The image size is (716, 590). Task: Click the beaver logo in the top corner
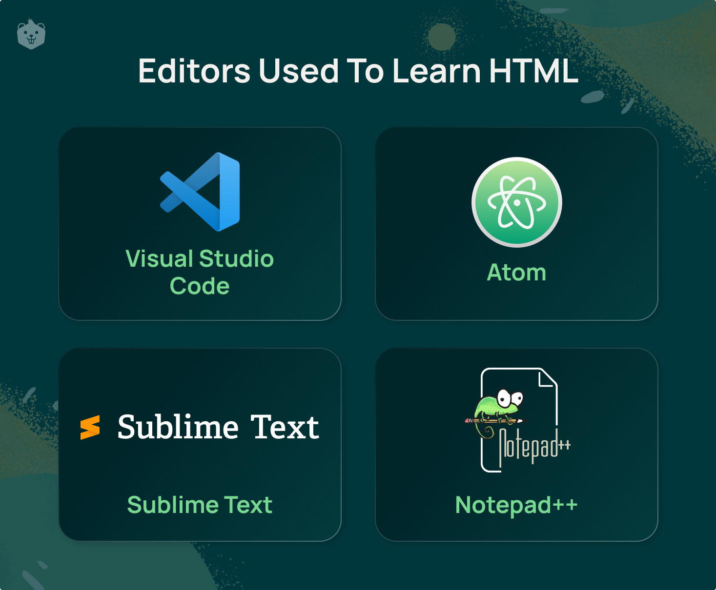pos(31,34)
